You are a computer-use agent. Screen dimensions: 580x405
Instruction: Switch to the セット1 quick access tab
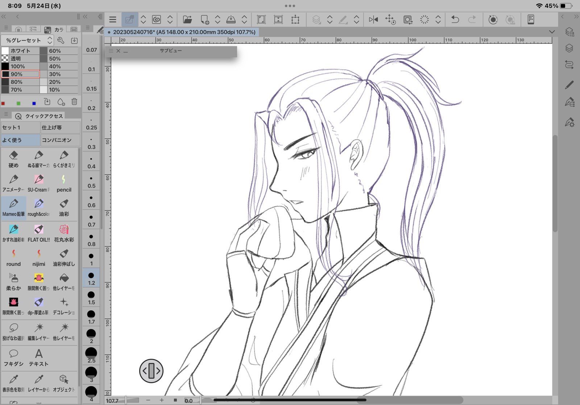[20, 128]
